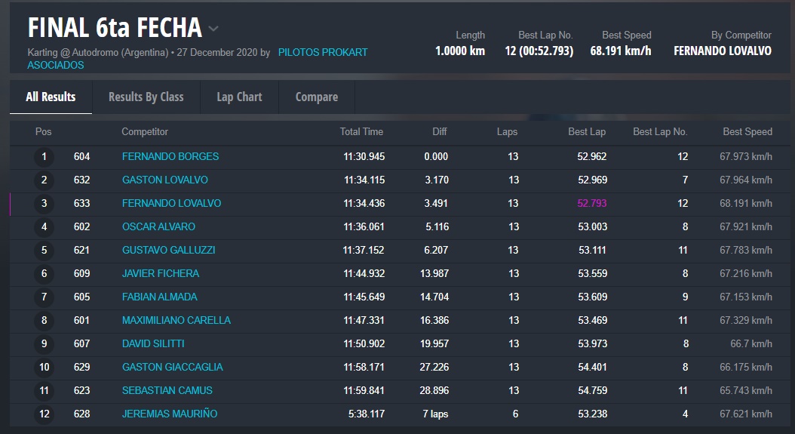The width and height of the screenshot is (795, 434).
Task: Open competitor FERNANDO BORGES profile
Action: coord(170,157)
